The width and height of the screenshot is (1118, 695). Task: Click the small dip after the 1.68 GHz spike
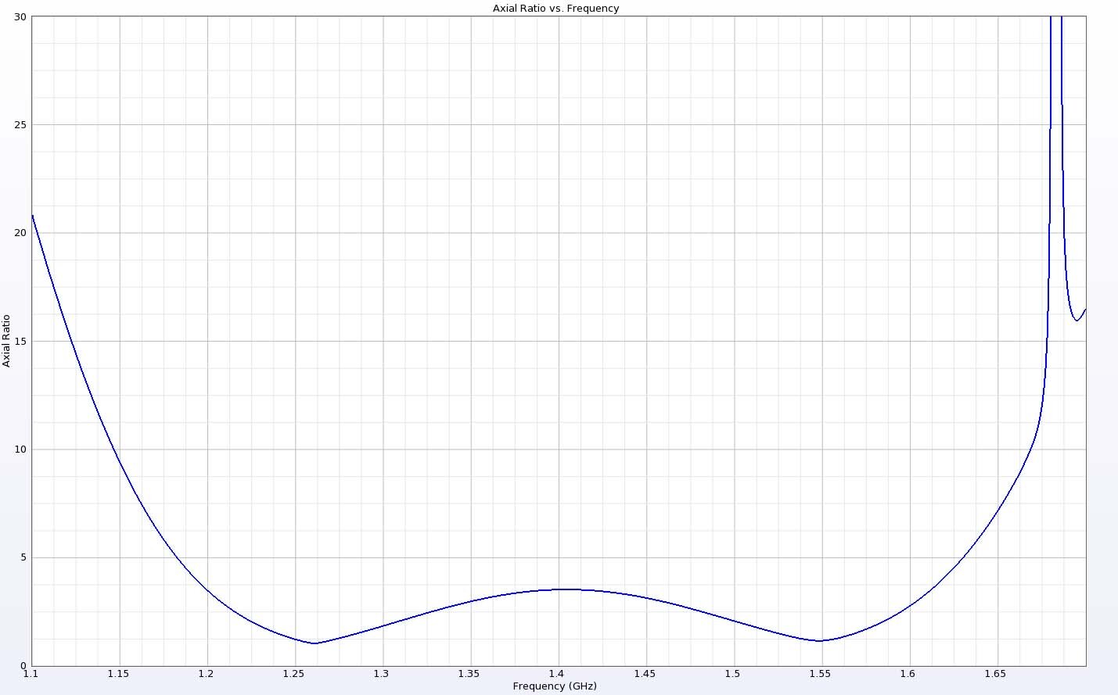coord(1077,321)
